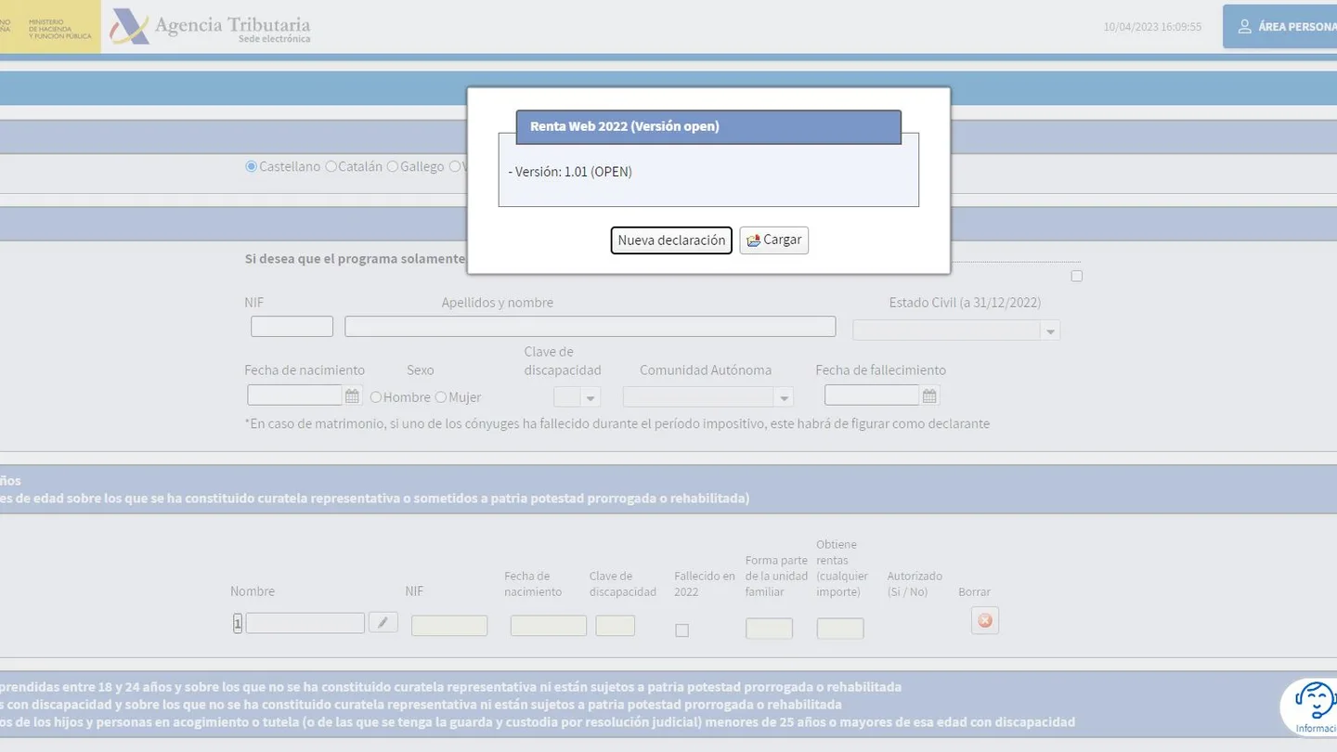Click the Renta Web 2022 dialog title
Image resolution: width=1337 pixels, height=752 pixels.
625,126
